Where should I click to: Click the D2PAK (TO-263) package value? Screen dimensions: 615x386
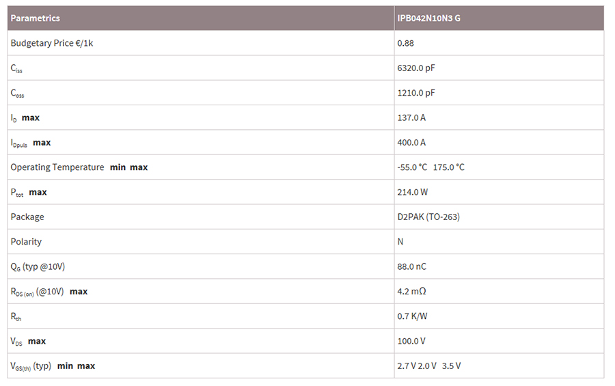[x=428, y=217]
